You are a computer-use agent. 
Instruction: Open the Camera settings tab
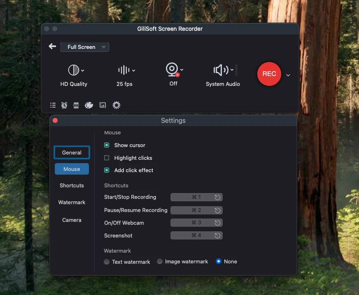pos(72,220)
